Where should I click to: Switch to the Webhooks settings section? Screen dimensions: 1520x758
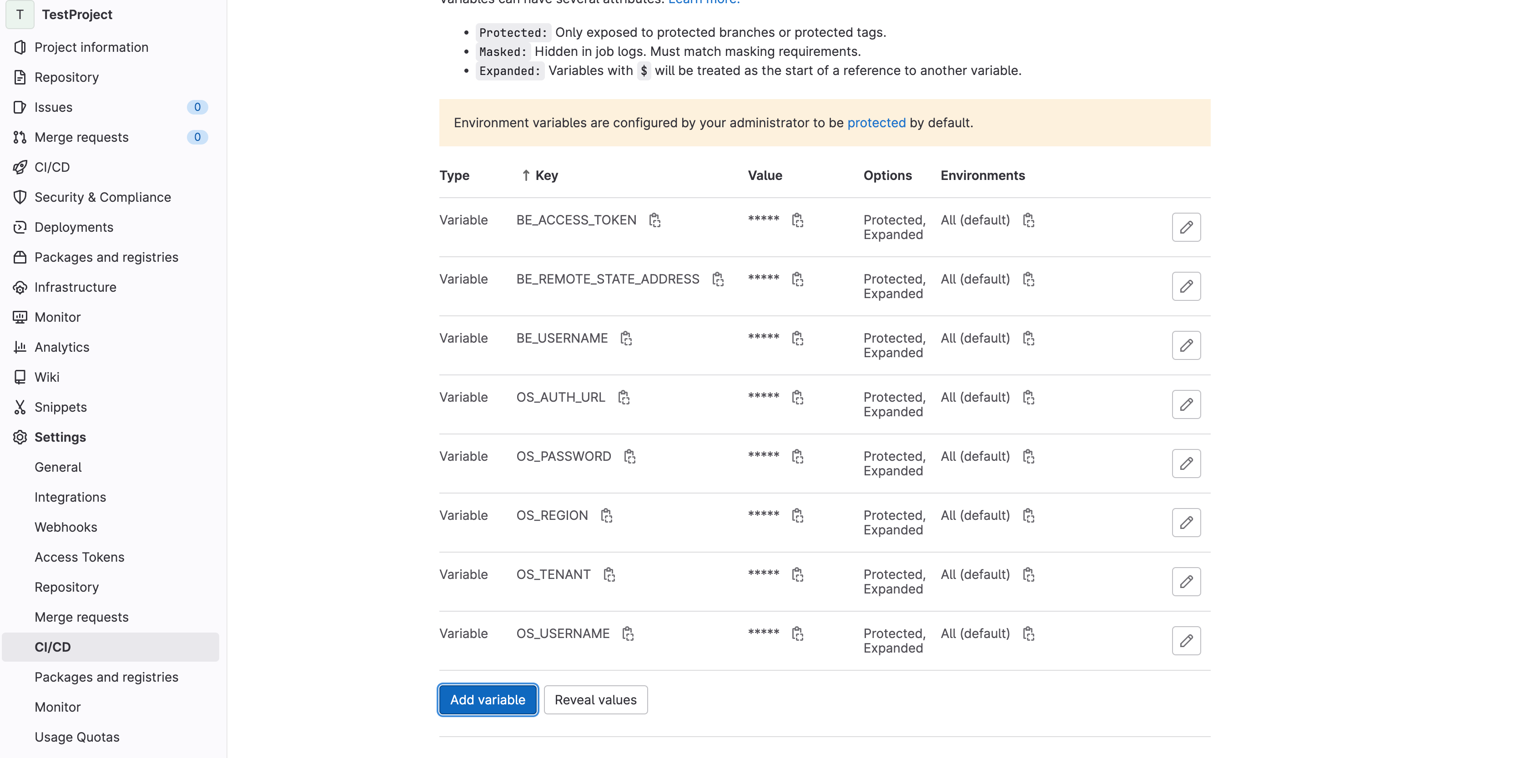click(65, 527)
